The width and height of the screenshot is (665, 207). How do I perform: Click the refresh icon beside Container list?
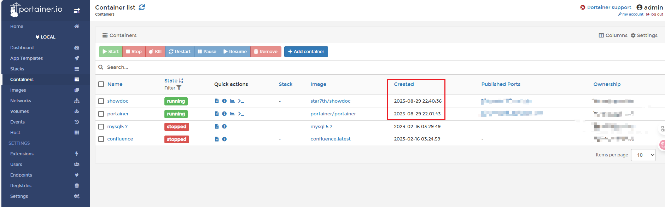pyautogui.click(x=142, y=7)
